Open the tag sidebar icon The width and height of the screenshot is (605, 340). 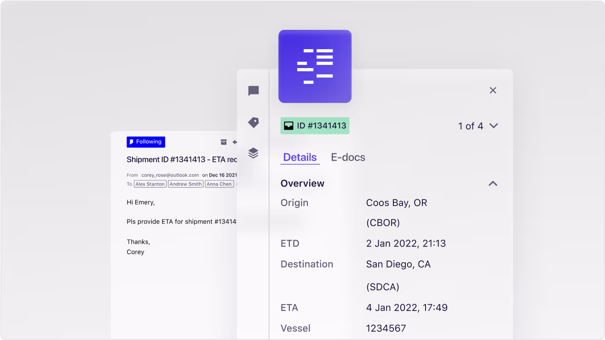(254, 122)
